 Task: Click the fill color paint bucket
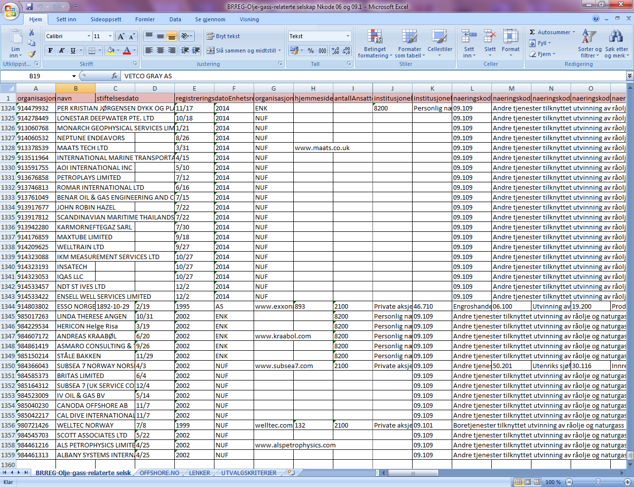[x=110, y=51]
